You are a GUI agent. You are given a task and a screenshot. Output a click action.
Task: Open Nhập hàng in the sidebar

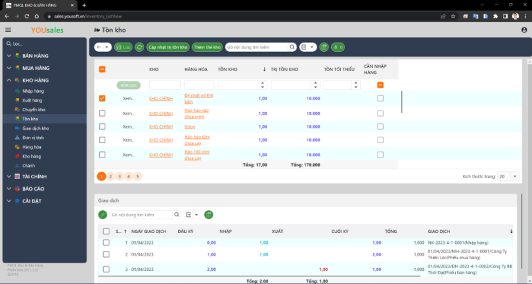tap(33, 91)
